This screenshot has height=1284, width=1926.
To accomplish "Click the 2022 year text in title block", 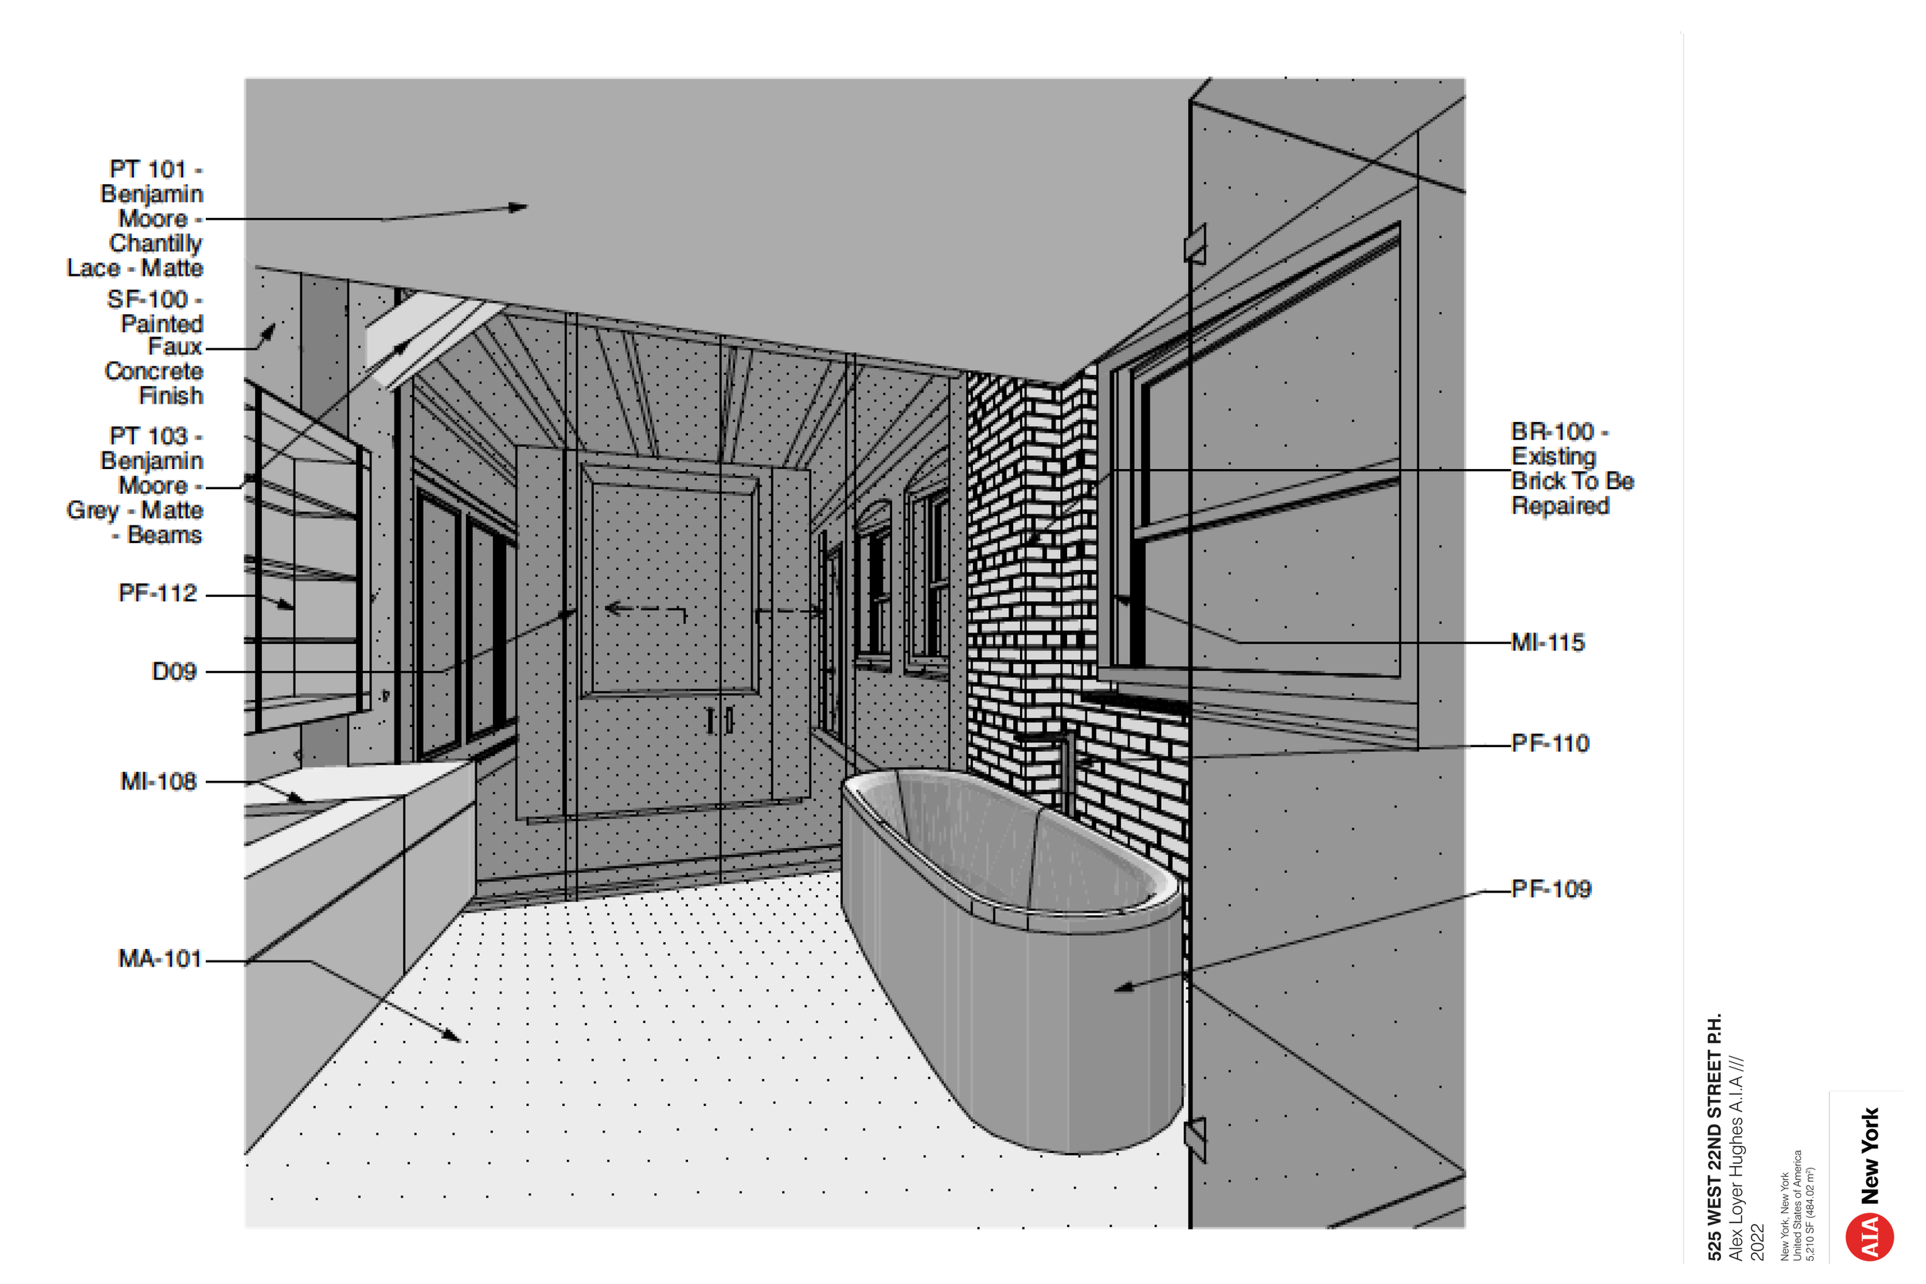I will (1757, 1242).
